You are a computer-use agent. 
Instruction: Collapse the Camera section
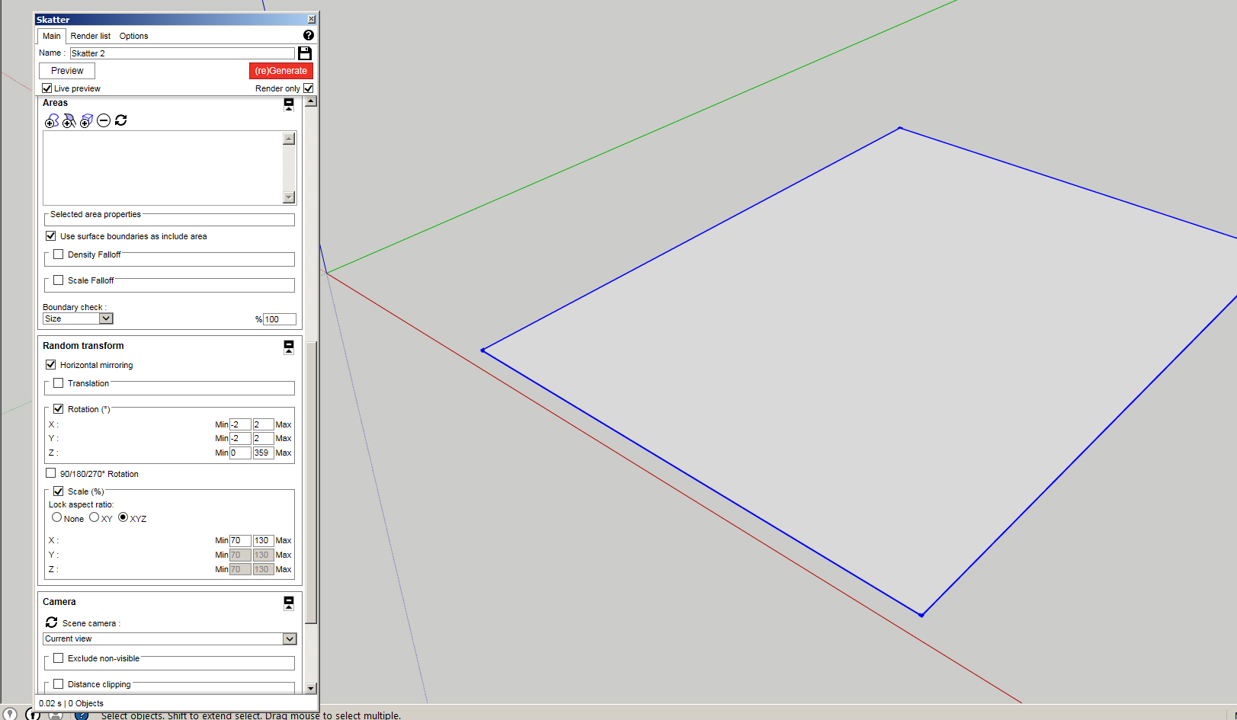click(x=289, y=603)
